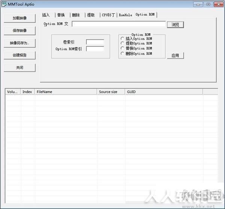225x209 pixels.
Task: Switch to the CPU补丁 tab
Action: click(108, 15)
